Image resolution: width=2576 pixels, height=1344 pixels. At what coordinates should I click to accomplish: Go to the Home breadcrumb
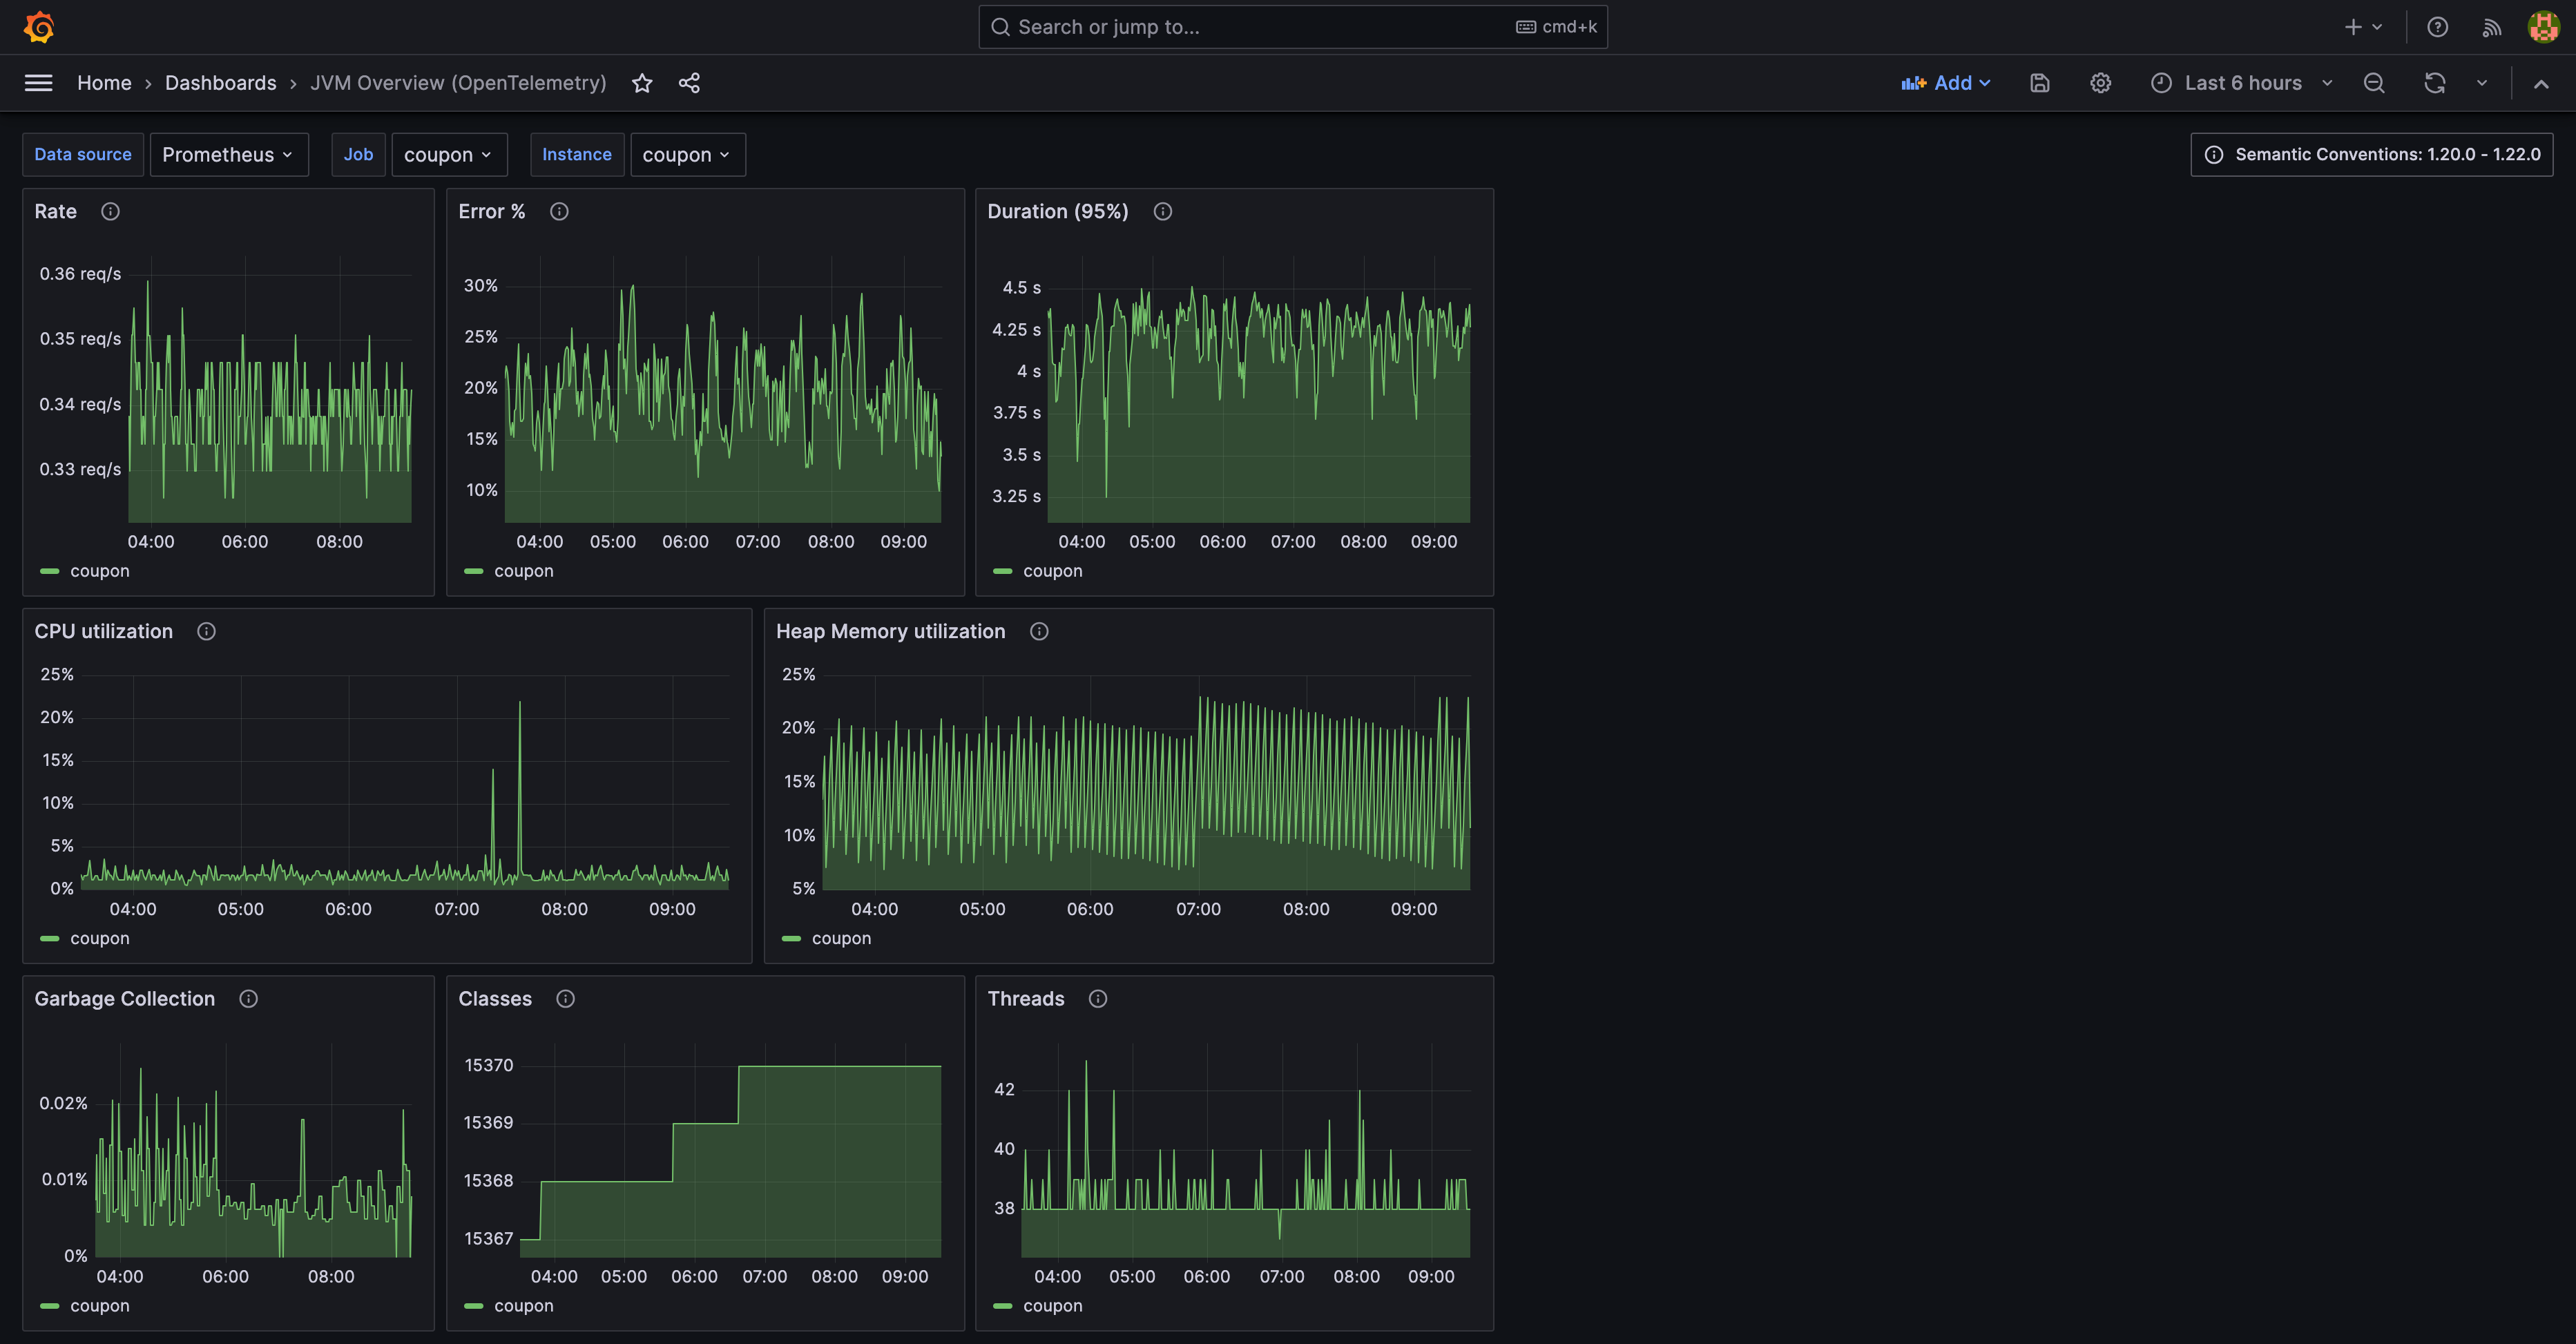(x=104, y=83)
